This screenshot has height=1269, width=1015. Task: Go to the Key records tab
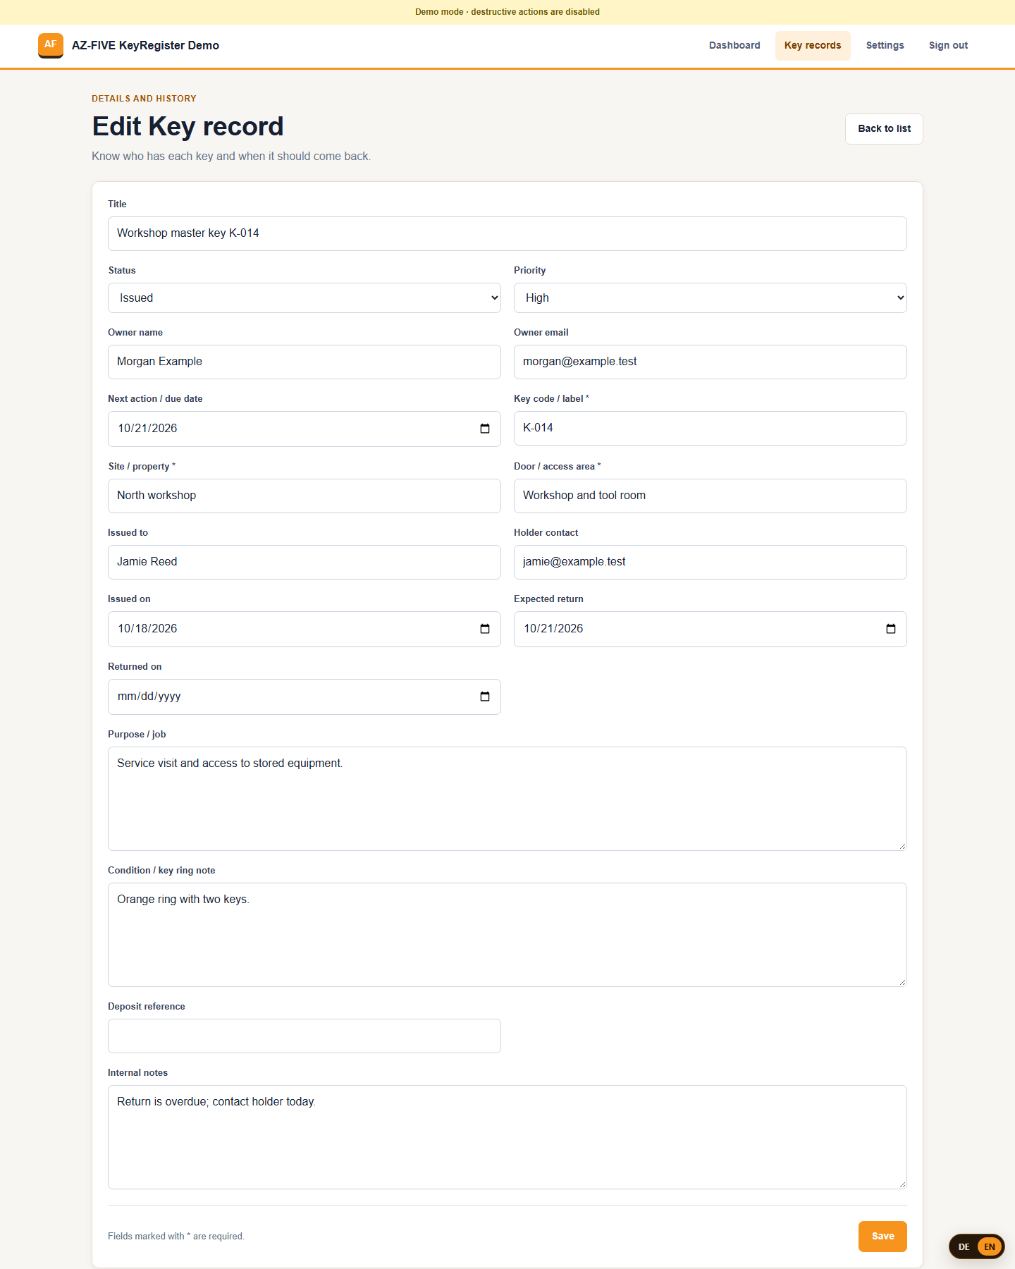pos(813,45)
